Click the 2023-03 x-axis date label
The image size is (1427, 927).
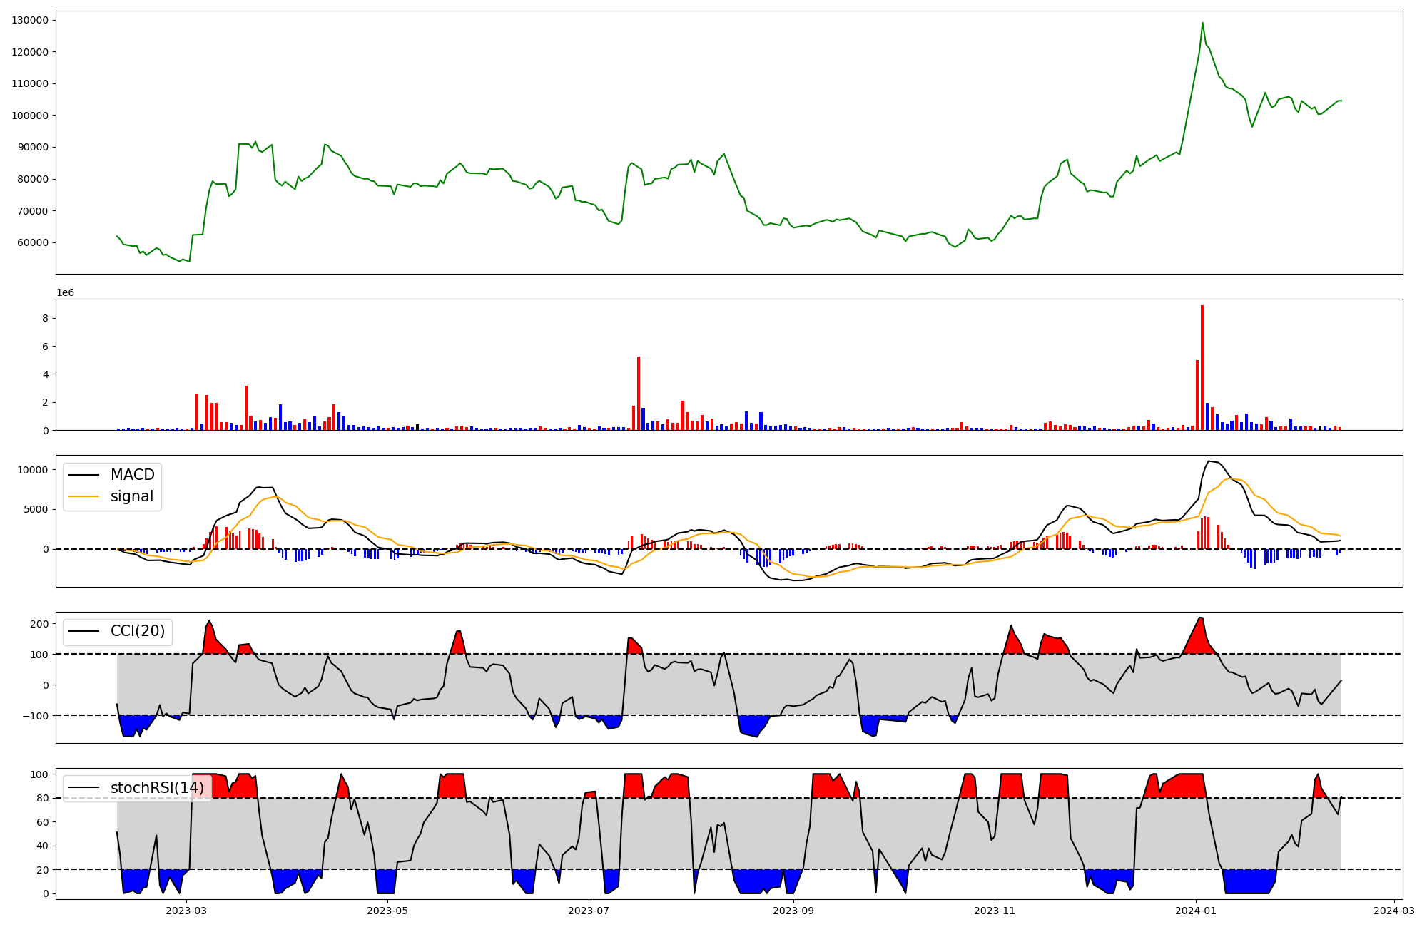pyautogui.click(x=186, y=911)
